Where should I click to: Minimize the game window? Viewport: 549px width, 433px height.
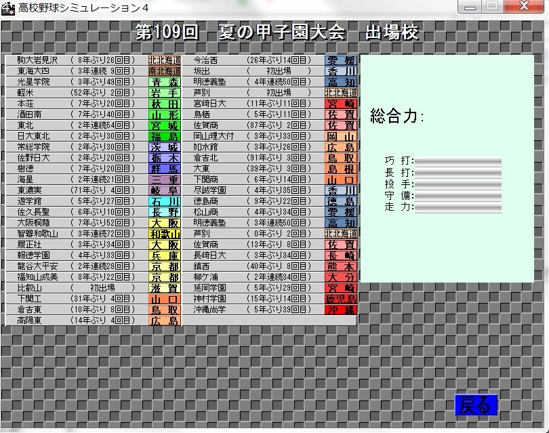[470, 6]
